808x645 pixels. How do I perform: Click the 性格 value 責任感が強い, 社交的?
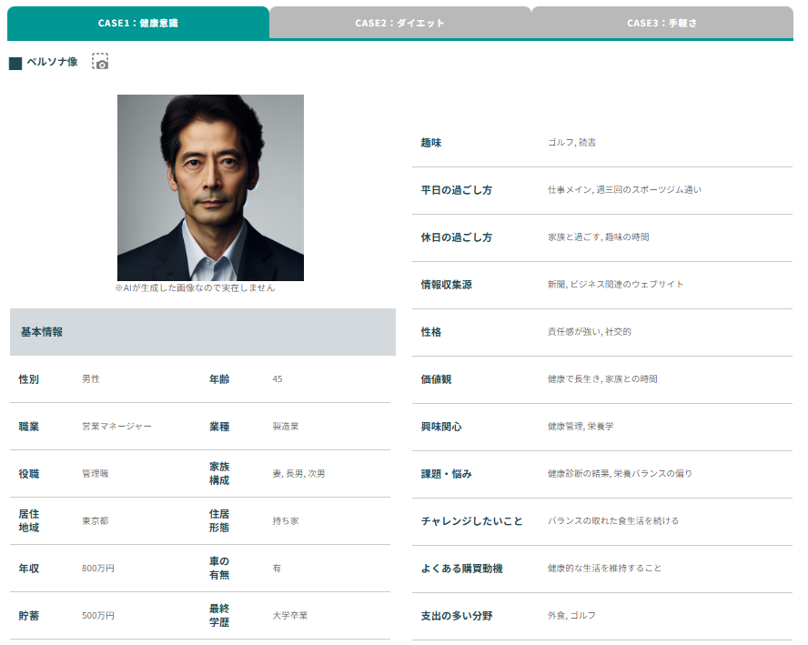pyautogui.click(x=589, y=332)
